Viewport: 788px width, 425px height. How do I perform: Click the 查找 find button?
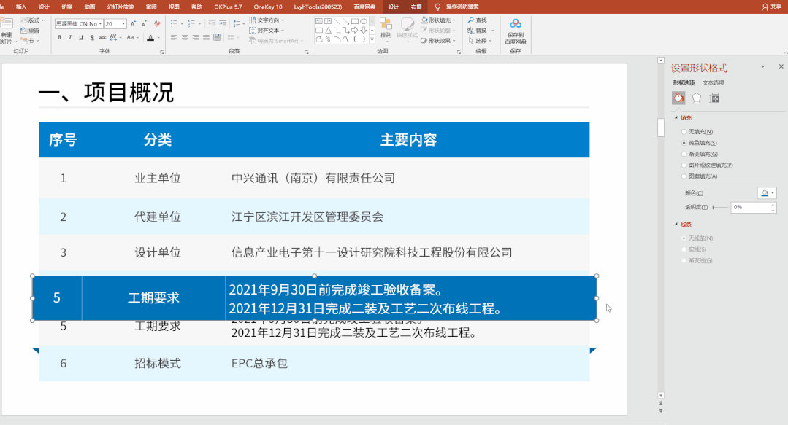(x=478, y=20)
